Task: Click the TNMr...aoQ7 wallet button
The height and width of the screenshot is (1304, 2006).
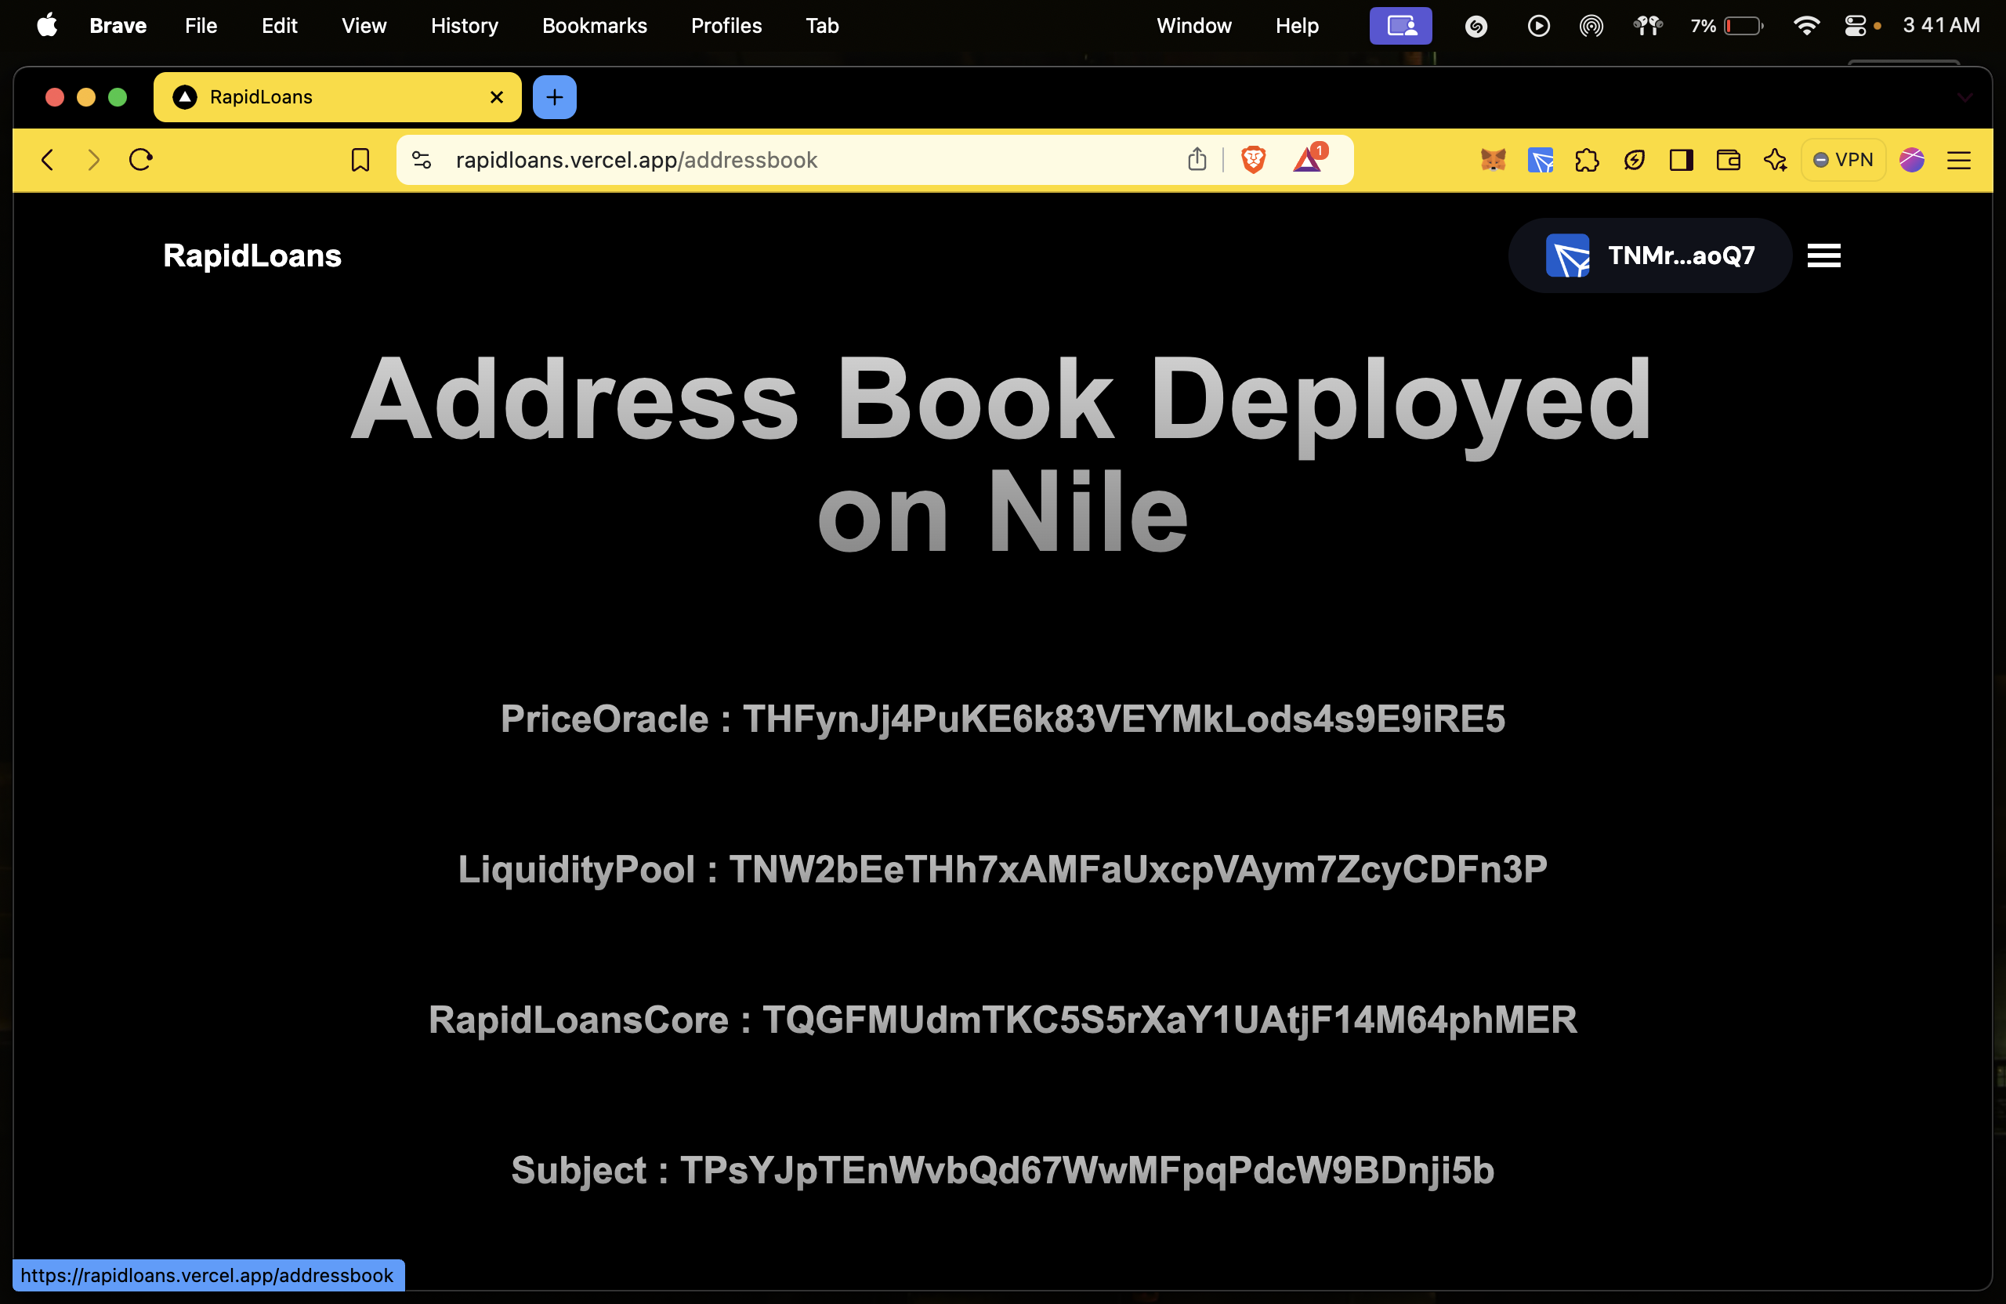Action: click(x=1649, y=255)
